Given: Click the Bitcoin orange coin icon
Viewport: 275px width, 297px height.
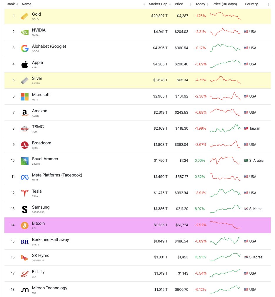Looking at the screenshot, I should coord(25,225).
